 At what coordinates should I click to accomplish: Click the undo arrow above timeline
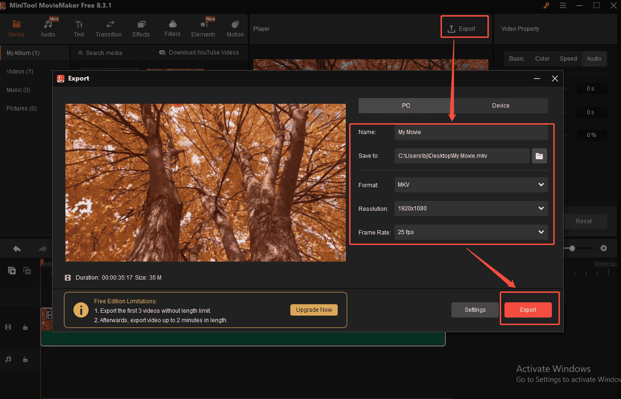(17, 249)
